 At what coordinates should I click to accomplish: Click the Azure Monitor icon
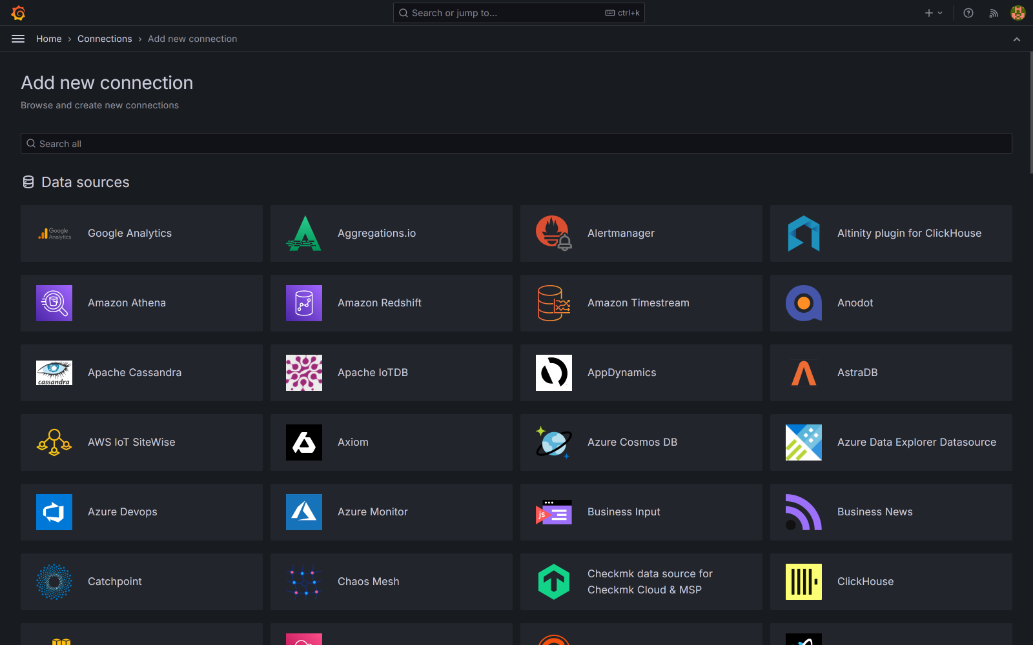pyautogui.click(x=304, y=512)
